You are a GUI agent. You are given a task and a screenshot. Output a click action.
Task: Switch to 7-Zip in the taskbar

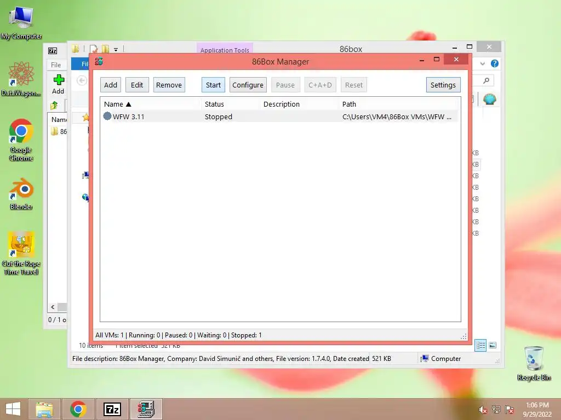(112, 409)
